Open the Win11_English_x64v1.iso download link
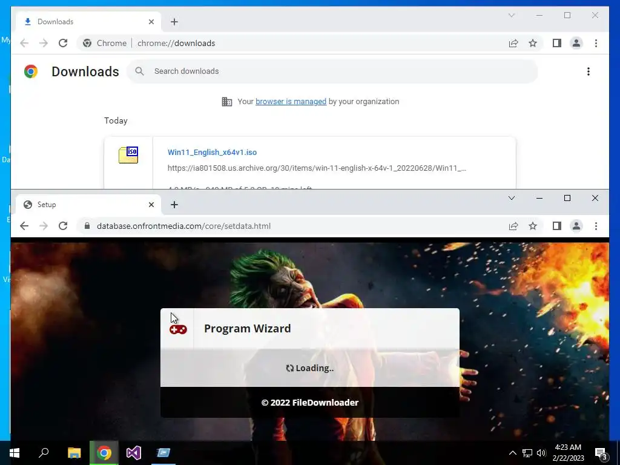 [212, 152]
